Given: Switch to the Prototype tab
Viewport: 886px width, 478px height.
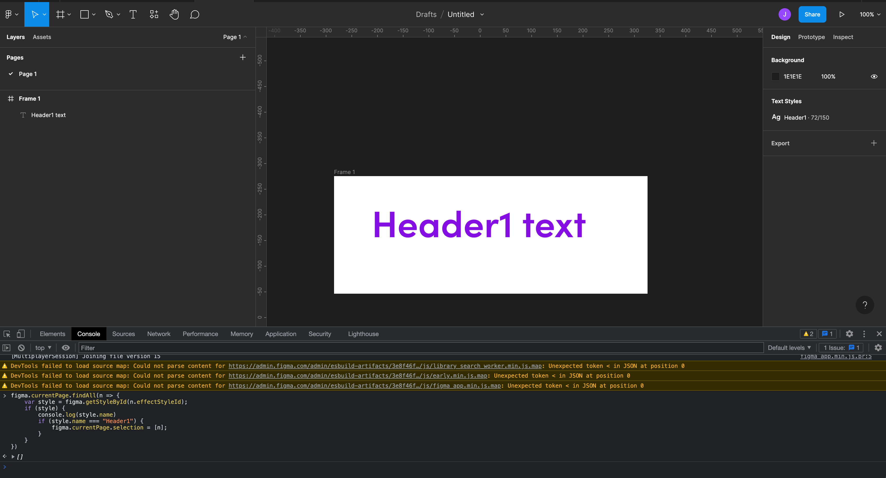Looking at the screenshot, I should 811,37.
